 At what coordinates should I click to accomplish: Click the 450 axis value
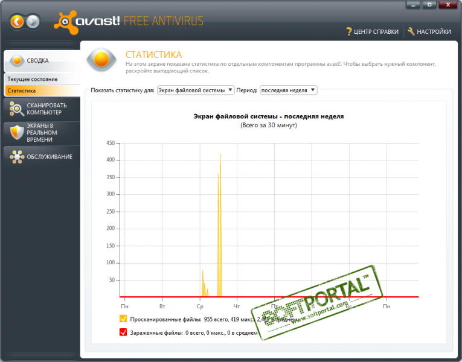(111, 143)
